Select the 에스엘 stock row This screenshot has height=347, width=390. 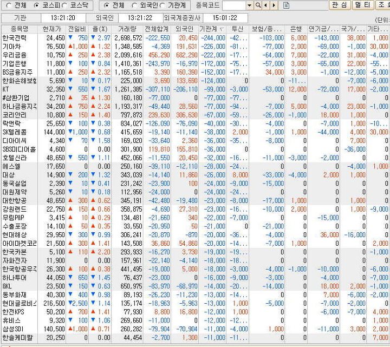tap(195, 166)
